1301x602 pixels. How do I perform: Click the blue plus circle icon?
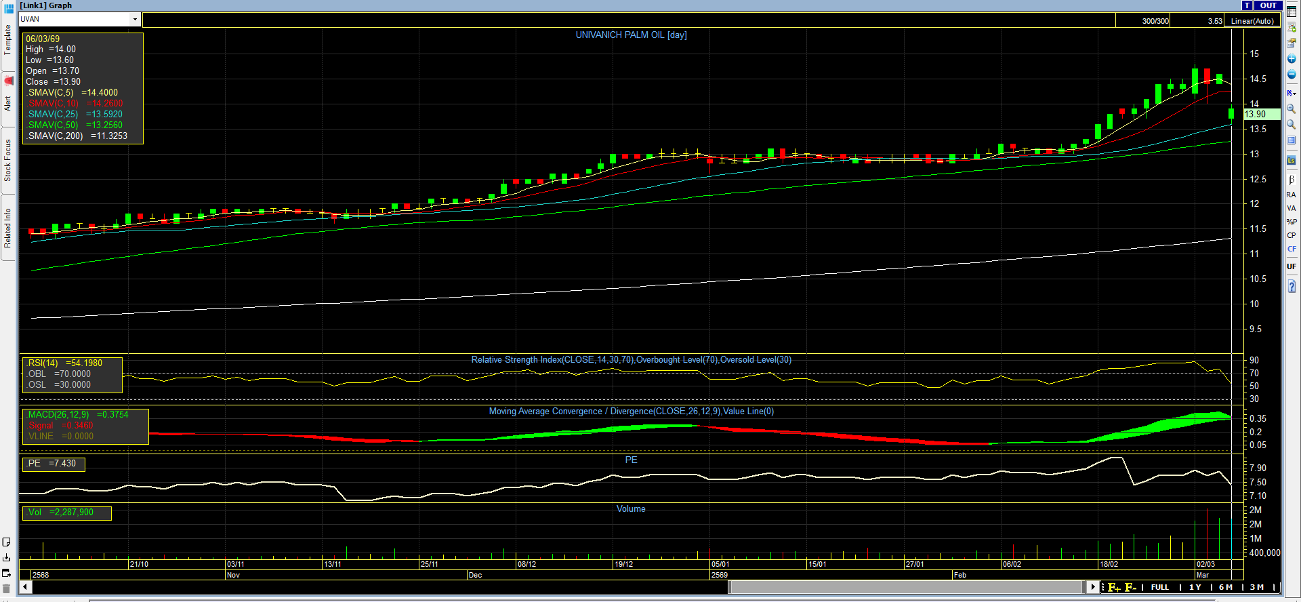pos(1292,59)
